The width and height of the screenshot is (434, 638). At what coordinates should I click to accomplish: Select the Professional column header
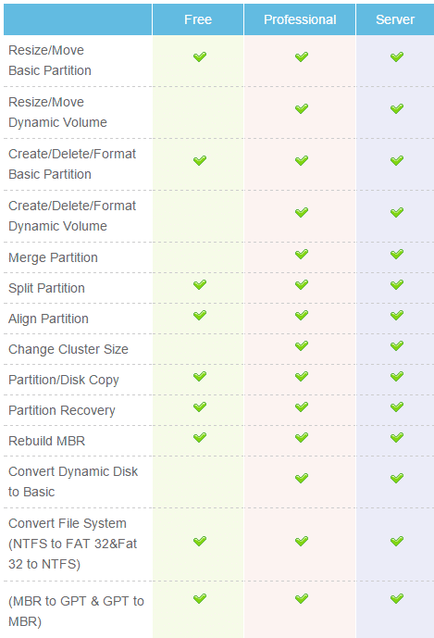[x=300, y=19]
